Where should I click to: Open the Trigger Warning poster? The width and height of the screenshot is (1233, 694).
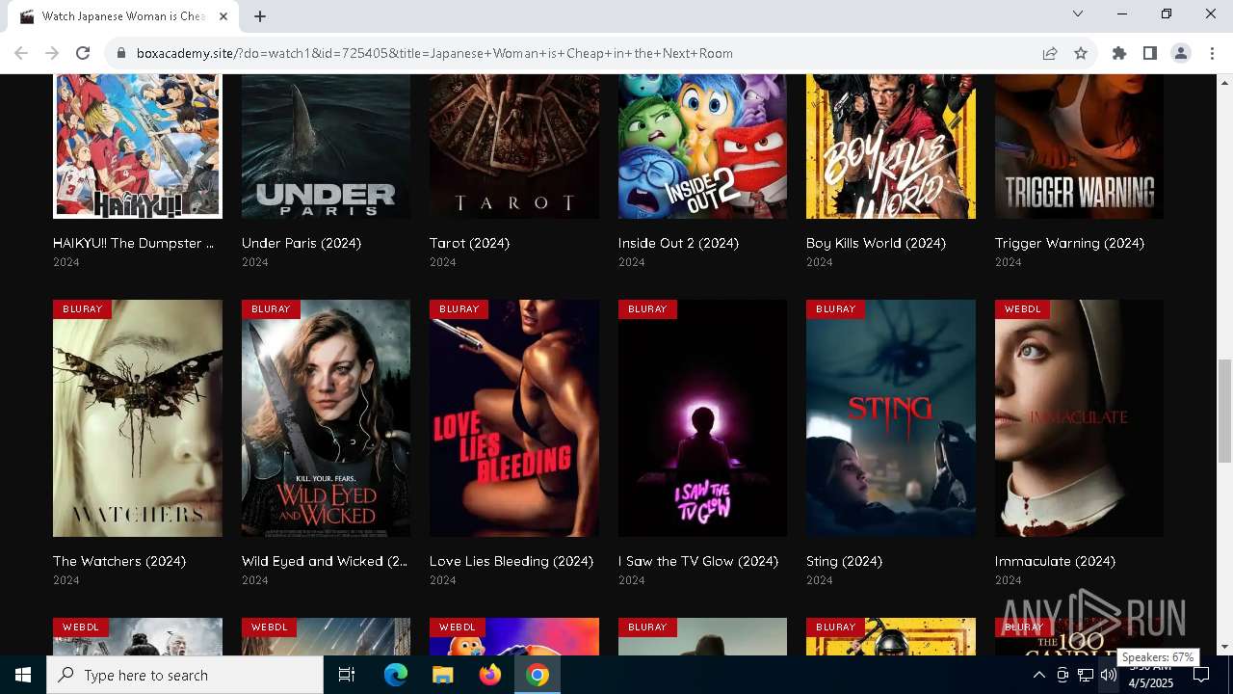tap(1079, 147)
